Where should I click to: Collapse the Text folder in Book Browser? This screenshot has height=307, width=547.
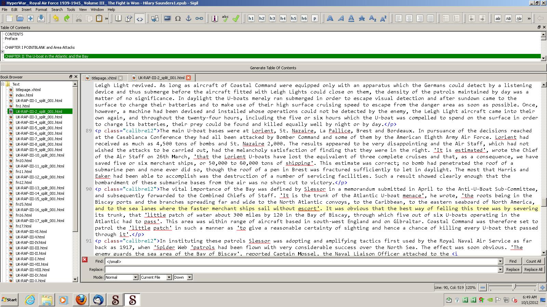point(2,84)
